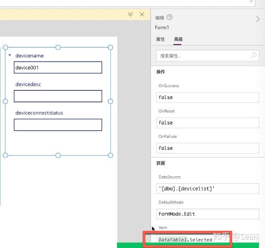Image resolution: width=265 pixels, height=248 pixels.
Task: Expand the notification bar double chevron
Action: coord(130,14)
